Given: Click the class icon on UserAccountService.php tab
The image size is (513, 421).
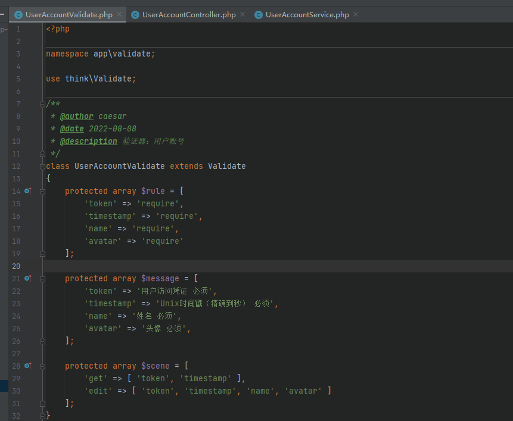Looking at the screenshot, I should (x=259, y=15).
